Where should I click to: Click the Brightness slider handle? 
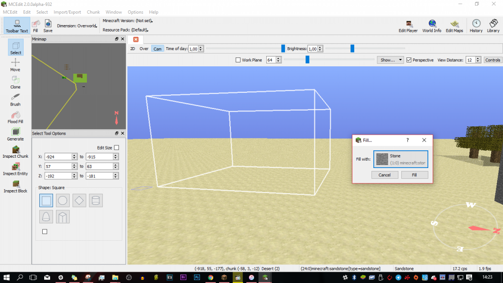click(x=352, y=49)
